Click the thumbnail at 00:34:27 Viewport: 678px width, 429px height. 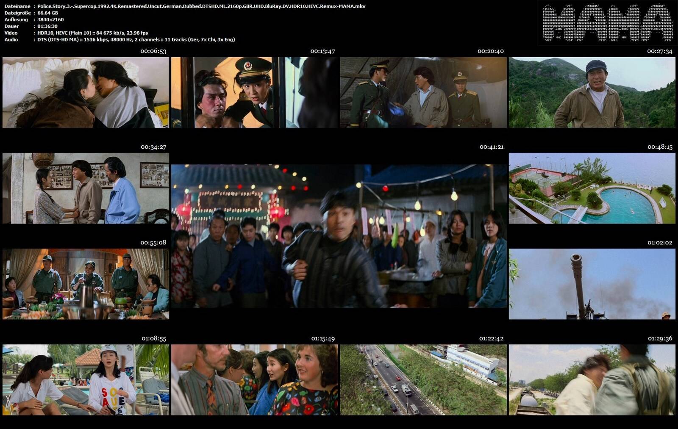tap(86, 188)
